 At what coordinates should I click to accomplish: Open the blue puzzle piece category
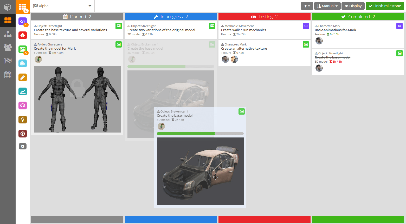23,63
